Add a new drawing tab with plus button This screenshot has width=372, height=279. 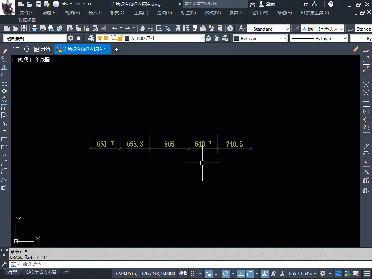pyautogui.click(x=116, y=49)
